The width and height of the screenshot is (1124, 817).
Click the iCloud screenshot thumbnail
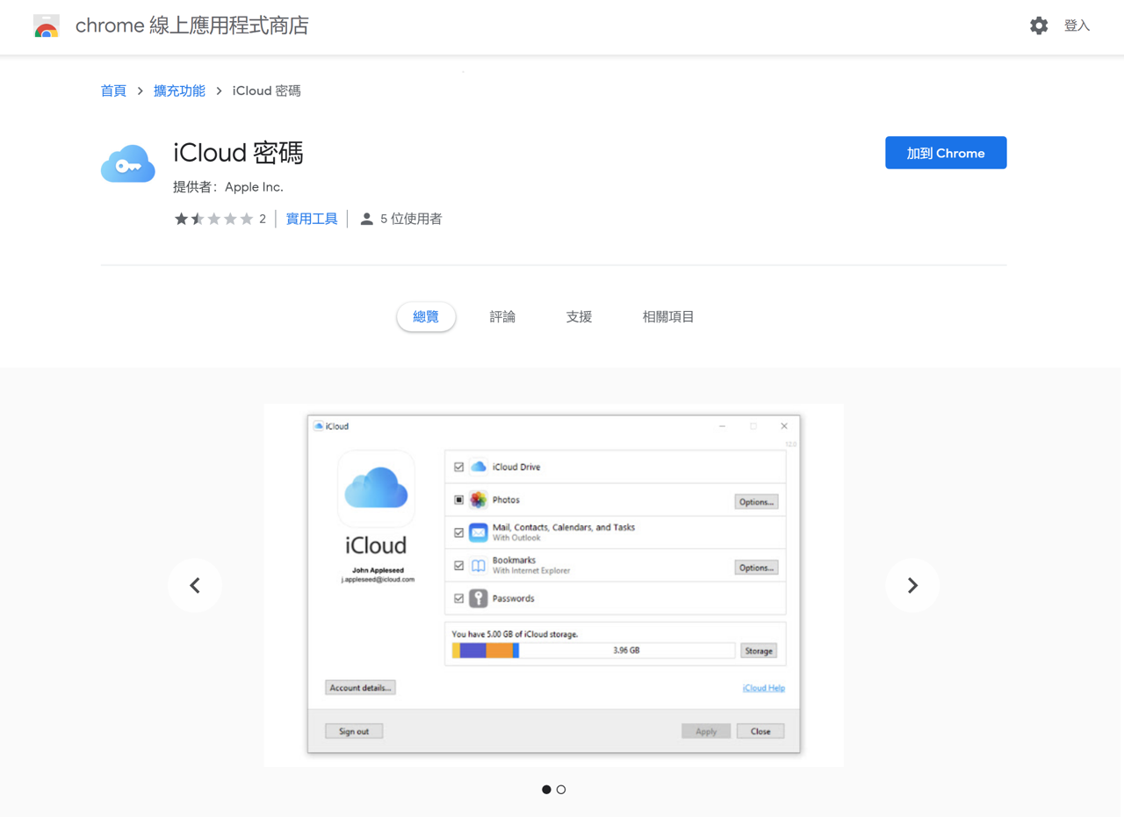(x=554, y=585)
